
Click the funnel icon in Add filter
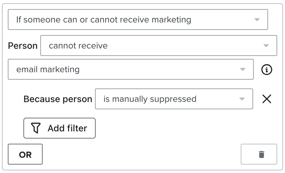point(36,128)
